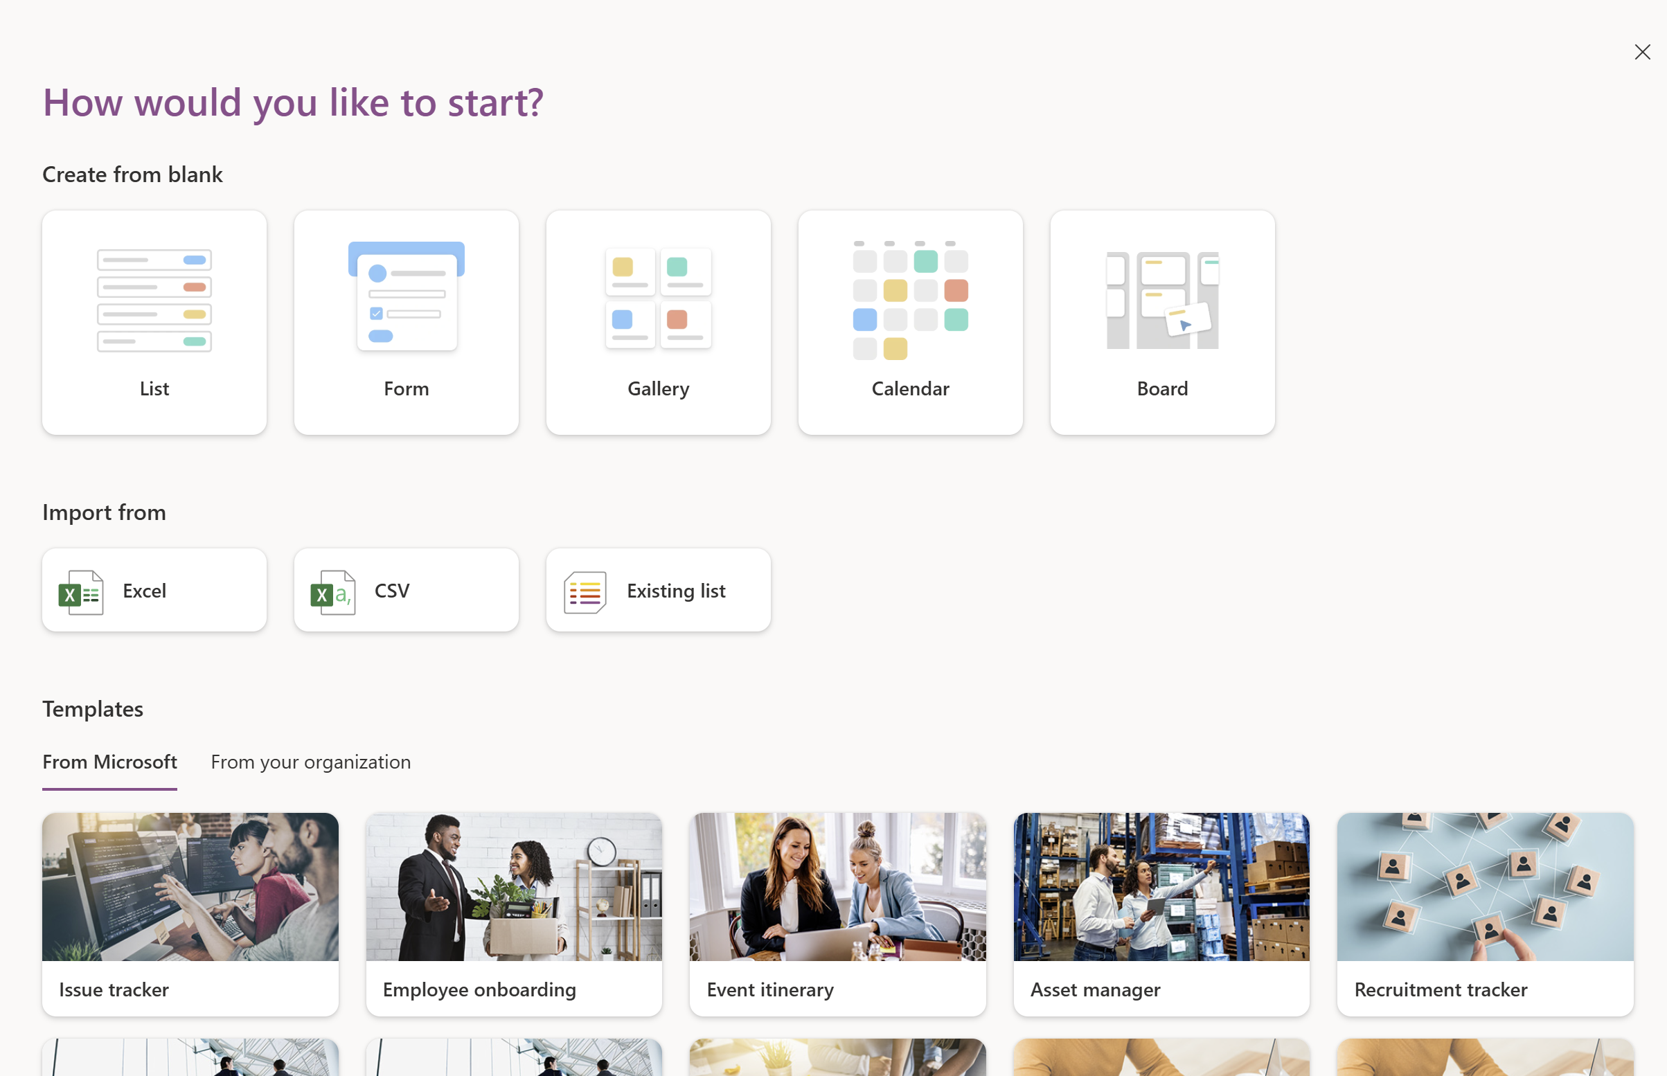Import from an Existing list

click(x=658, y=591)
